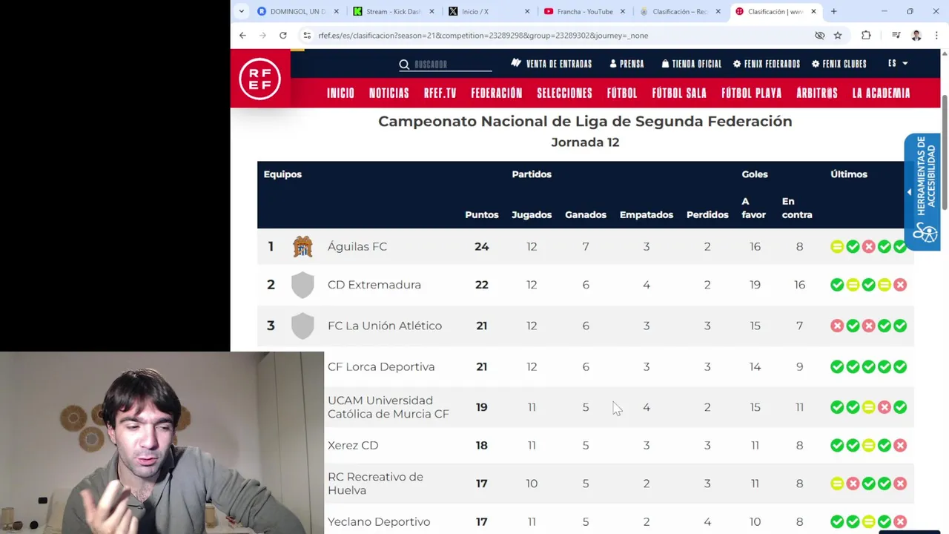Screen dimensions: 949x534
Task: Click the Perdidos column header
Action: click(x=707, y=214)
